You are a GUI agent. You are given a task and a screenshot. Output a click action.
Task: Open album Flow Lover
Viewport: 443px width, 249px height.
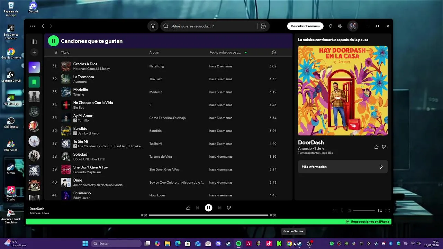point(157,195)
